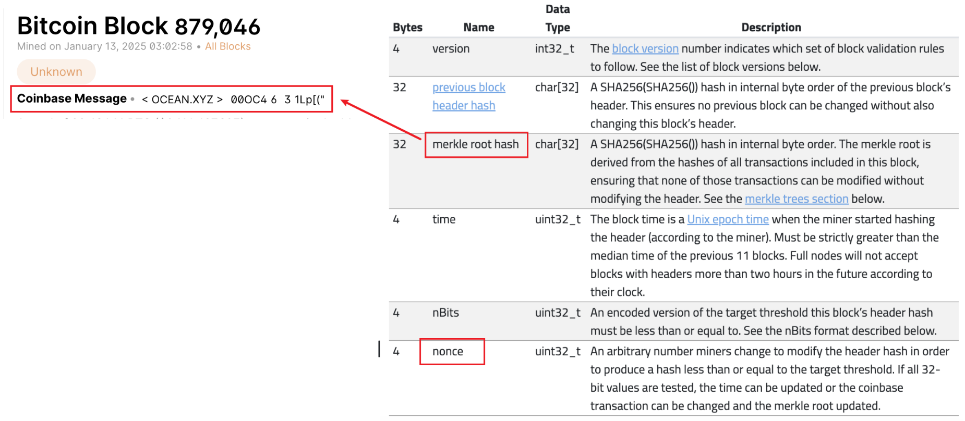The width and height of the screenshot is (965, 421).
Task: Click the Name column header
Action: tap(478, 28)
